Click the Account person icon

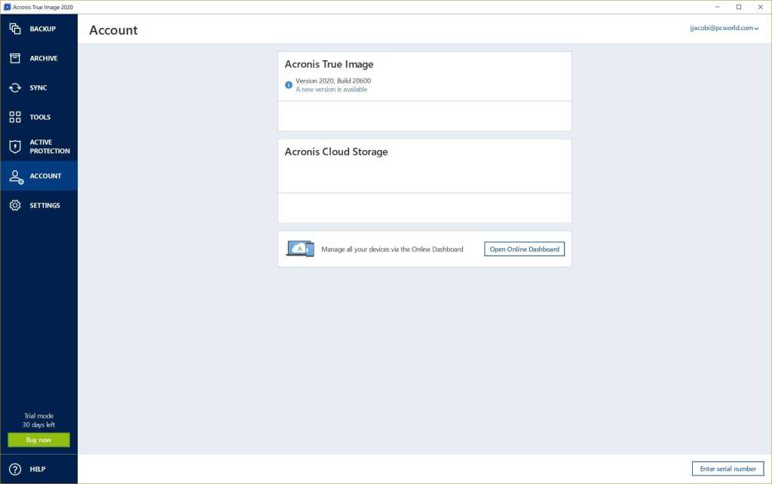click(17, 176)
